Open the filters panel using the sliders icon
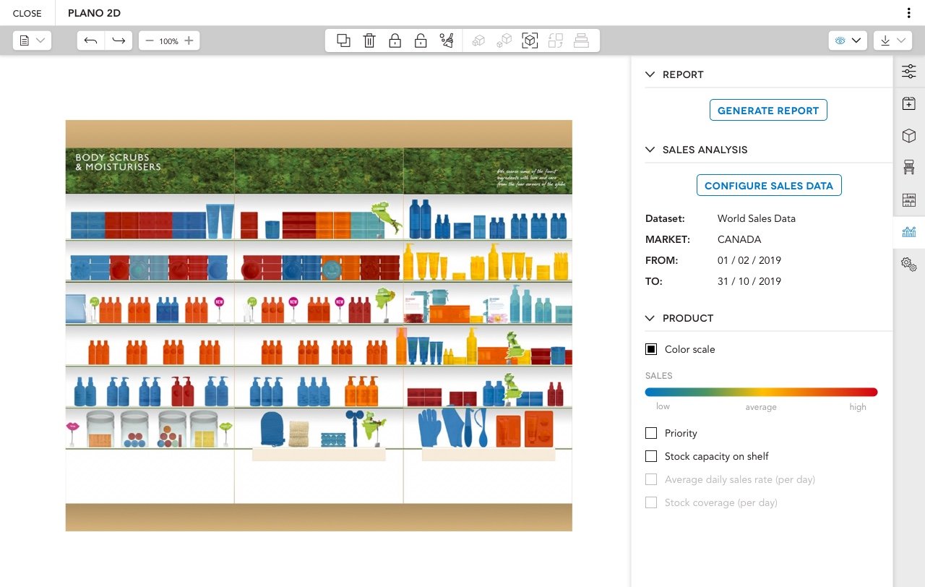 pyautogui.click(x=908, y=72)
